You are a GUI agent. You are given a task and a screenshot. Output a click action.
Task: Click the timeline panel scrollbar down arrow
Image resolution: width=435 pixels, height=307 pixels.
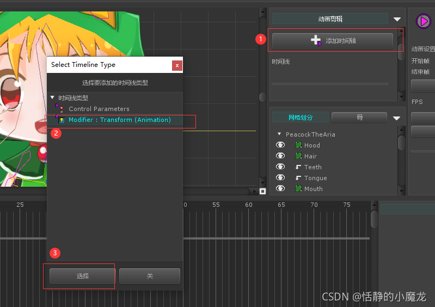click(401, 97)
